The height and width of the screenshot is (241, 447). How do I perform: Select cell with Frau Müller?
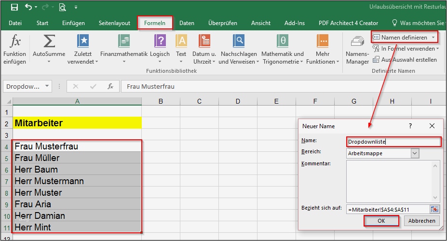(77, 158)
